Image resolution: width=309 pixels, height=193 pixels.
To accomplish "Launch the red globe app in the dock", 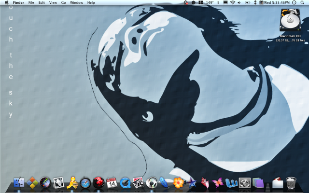I will [98, 182].
